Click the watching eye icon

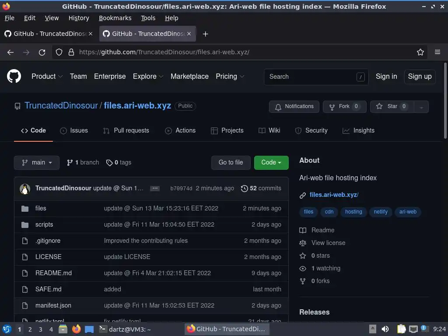pyautogui.click(x=303, y=269)
